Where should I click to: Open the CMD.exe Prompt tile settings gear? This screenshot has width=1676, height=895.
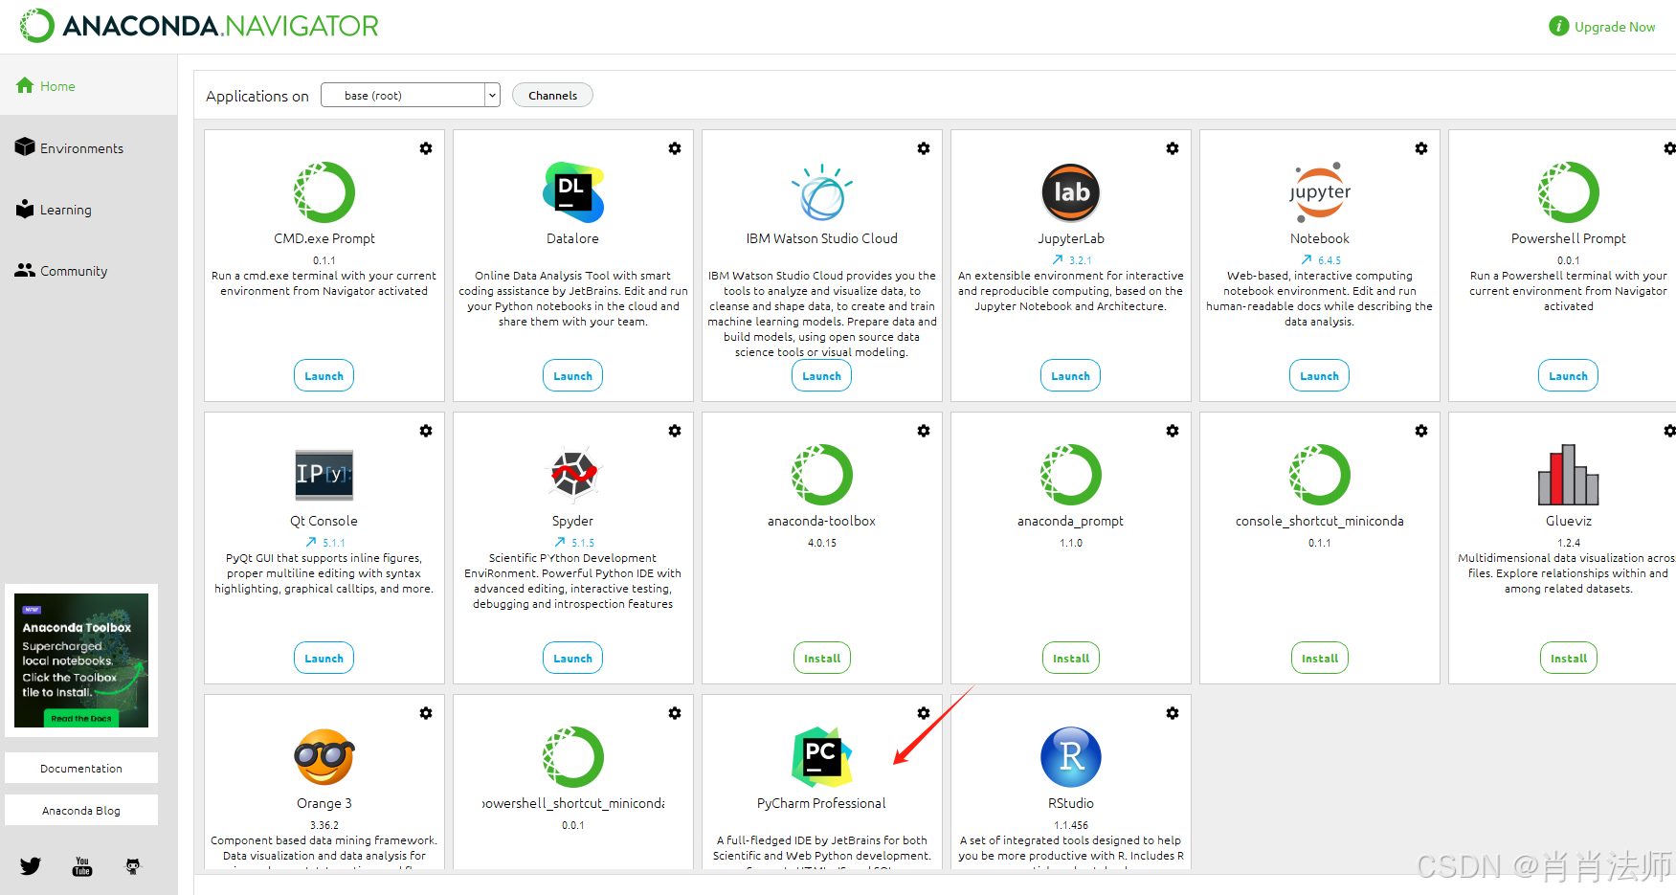[x=426, y=148]
